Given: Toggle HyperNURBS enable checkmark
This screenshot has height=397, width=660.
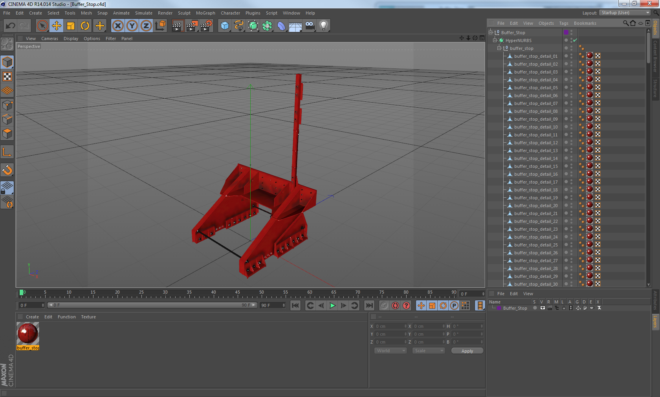Looking at the screenshot, I should (x=575, y=40).
